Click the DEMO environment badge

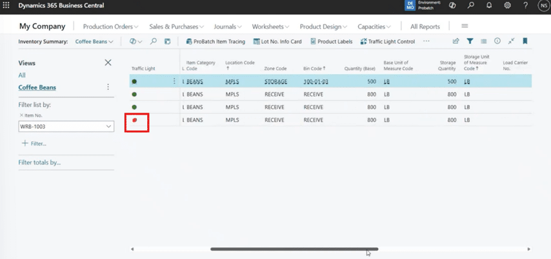coord(410,6)
